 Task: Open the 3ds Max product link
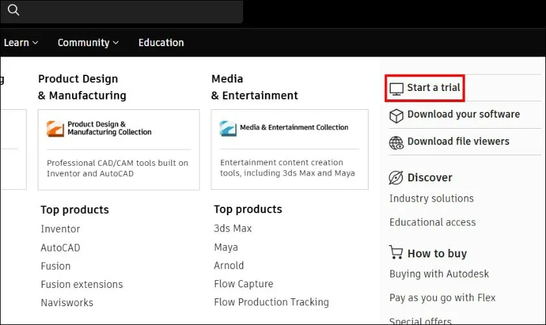tap(233, 228)
